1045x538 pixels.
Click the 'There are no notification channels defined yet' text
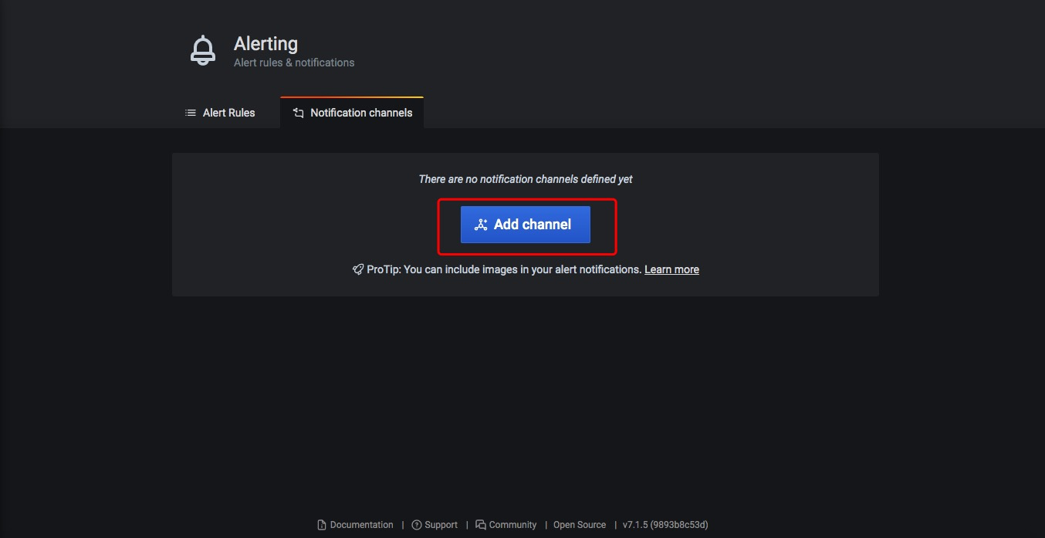click(526, 179)
